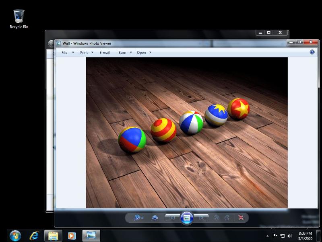Open Windows Media Player from taskbar
322x242 pixels.
pyautogui.click(x=72, y=236)
